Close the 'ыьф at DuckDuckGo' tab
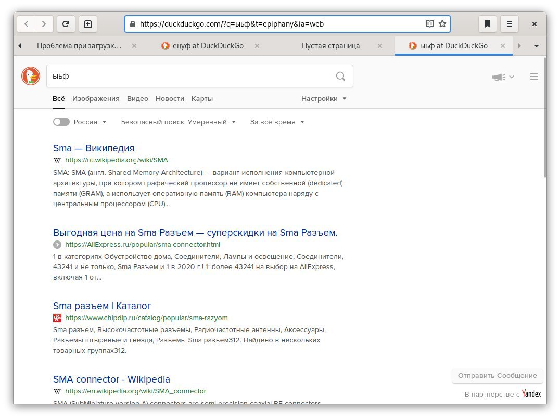 coord(503,46)
